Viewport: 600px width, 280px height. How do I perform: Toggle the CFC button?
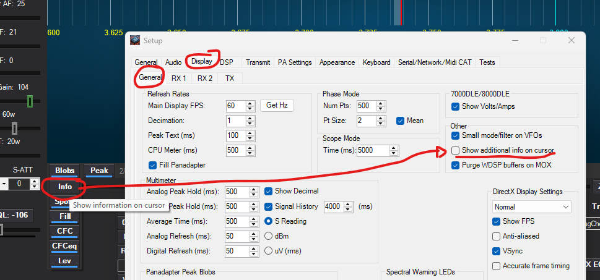coord(65,232)
